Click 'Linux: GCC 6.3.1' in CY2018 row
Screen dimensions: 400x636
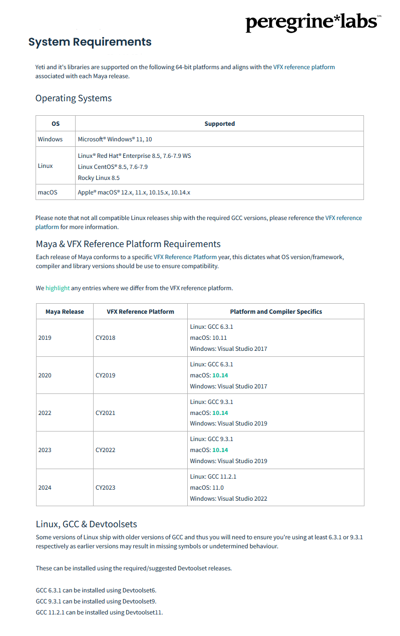point(212,327)
